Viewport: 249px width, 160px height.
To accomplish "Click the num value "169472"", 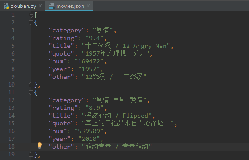I will (x=89, y=61).
